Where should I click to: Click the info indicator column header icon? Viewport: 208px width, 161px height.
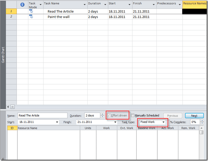click(x=22, y=5)
